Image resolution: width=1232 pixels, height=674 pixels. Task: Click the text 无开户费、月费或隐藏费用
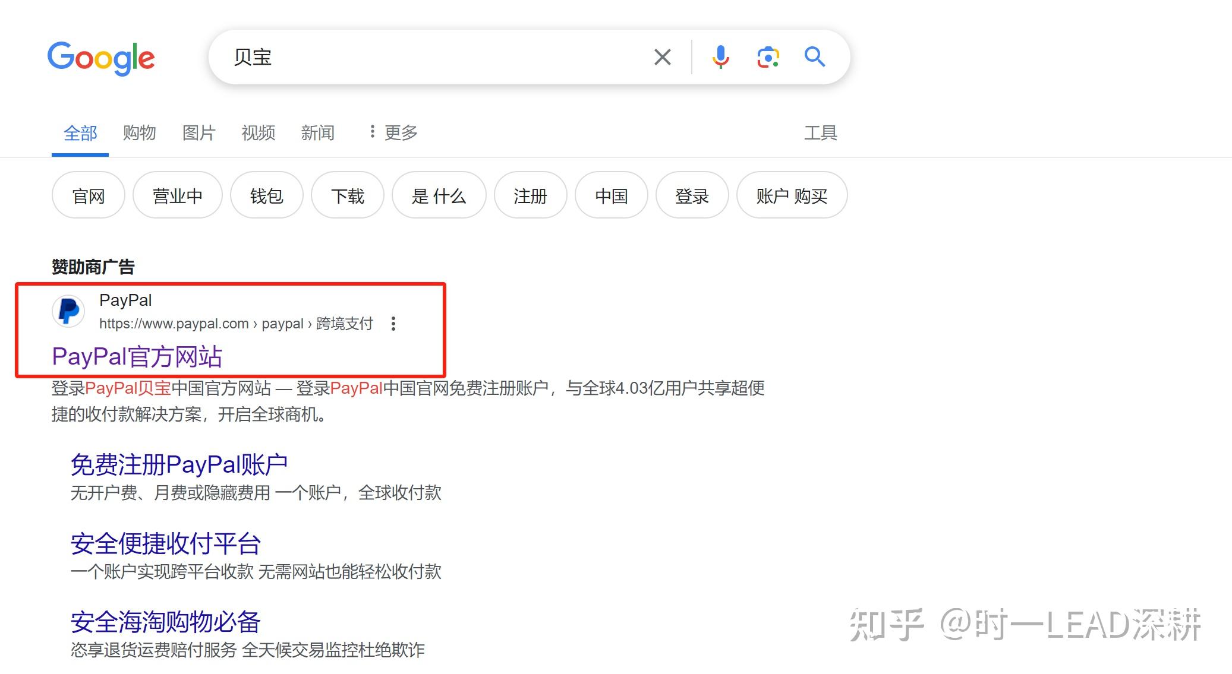171,493
